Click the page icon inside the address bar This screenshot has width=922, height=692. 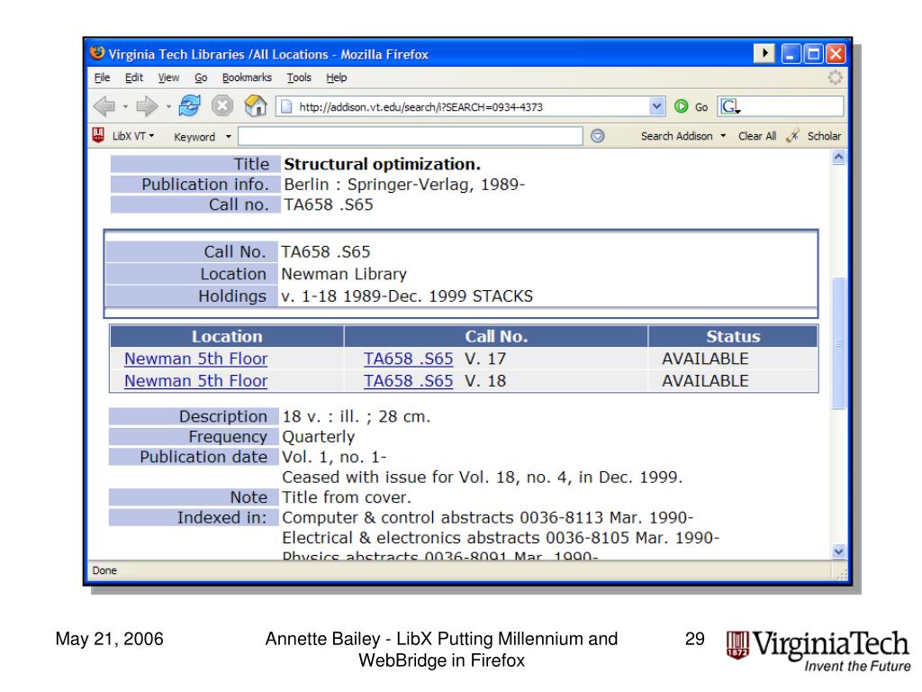286,106
